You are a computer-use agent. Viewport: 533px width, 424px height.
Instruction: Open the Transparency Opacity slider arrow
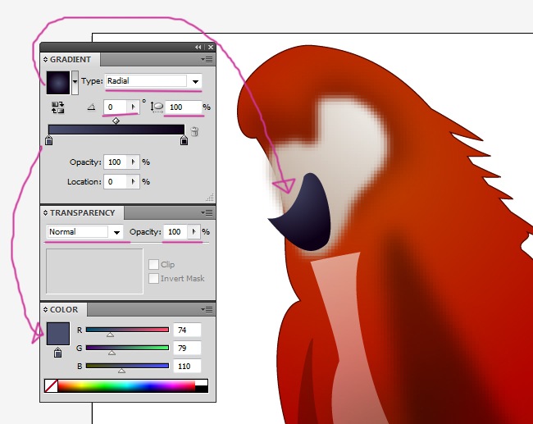pos(194,232)
